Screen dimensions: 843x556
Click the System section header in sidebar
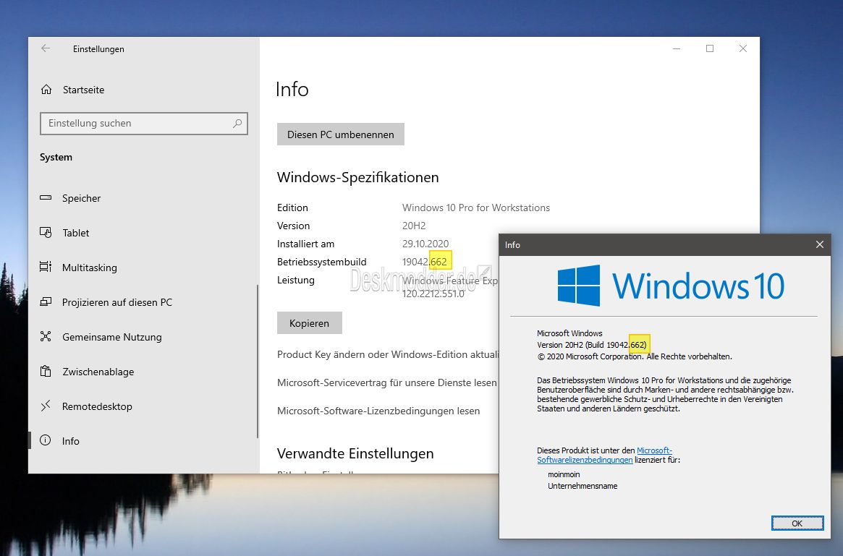[56, 158]
